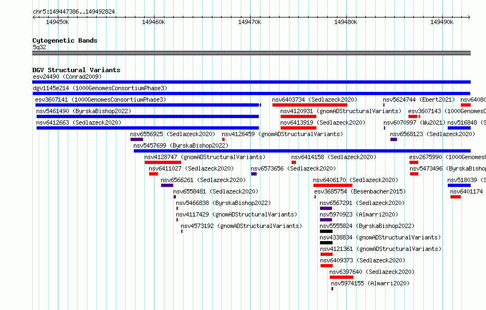Click the red bar under nsv6401174
Image resolution: width=486 pixels, height=310 pixels.
coord(455,197)
